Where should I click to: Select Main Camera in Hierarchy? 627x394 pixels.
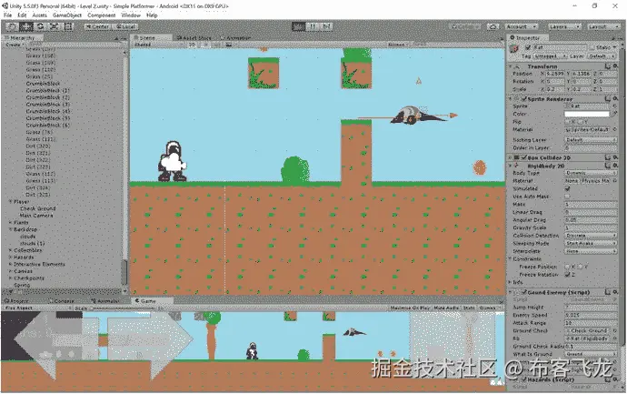(x=36, y=216)
